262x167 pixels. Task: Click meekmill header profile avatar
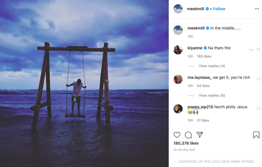pyautogui.click(x=178, y=9)
